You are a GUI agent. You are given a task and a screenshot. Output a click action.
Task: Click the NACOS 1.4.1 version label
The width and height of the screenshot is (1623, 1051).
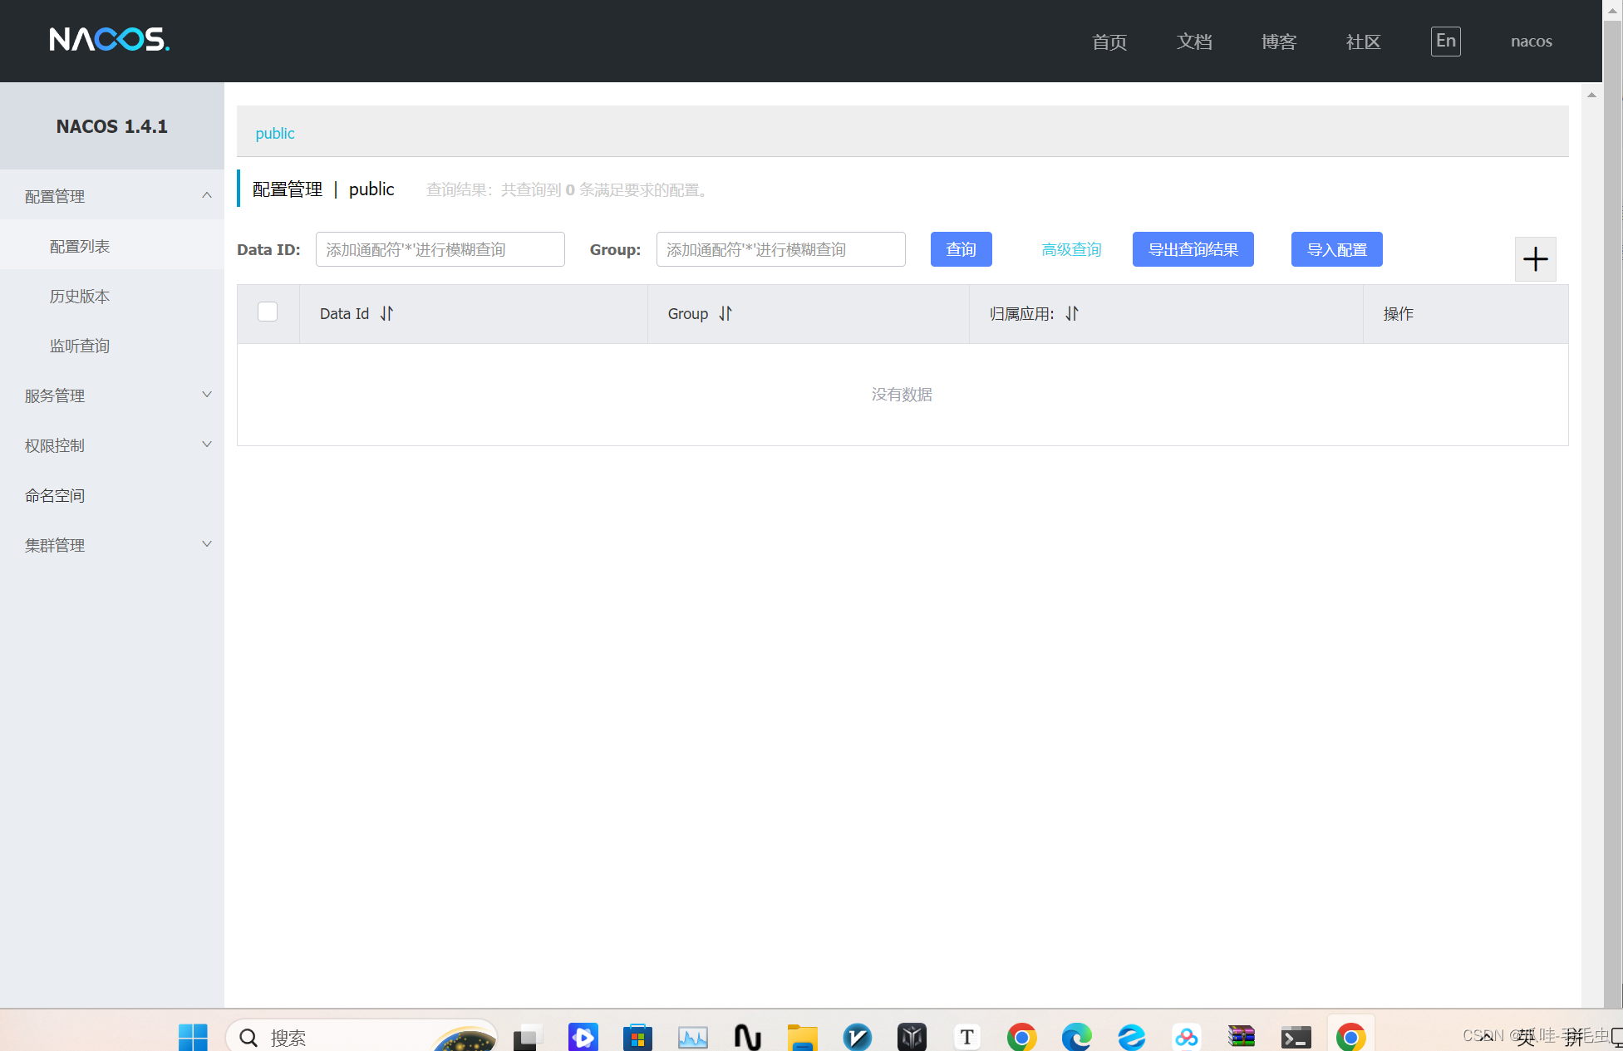click(x=112, y=126)
